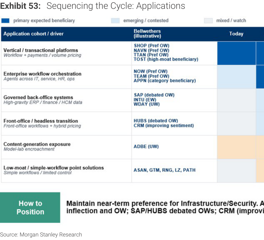Click the 'mixed / watch' legend label
This screenshot has width=264, height=240.
[231, 20]
